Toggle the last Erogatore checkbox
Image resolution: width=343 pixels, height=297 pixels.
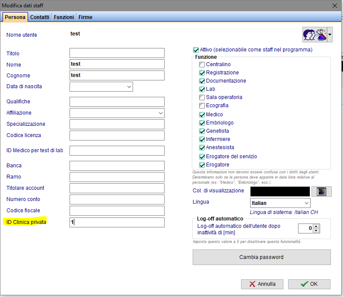pos(202,165)
